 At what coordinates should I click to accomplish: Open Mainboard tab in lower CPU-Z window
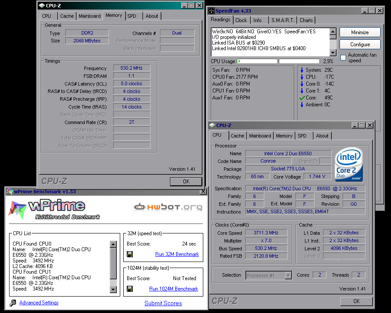click(x=260, y=136)
